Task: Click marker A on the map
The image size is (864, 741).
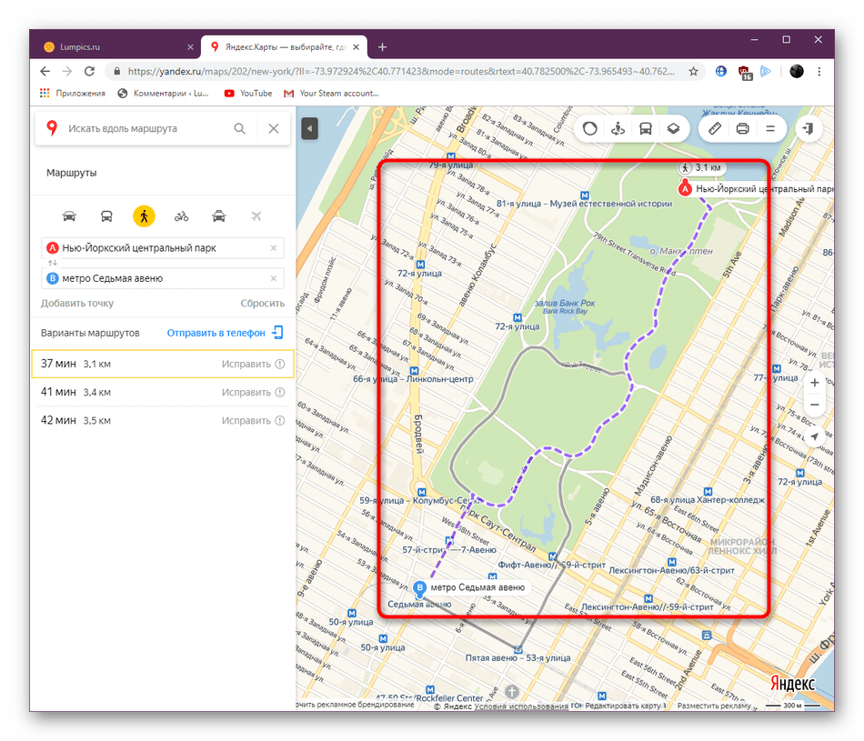Action: point(685,188)
